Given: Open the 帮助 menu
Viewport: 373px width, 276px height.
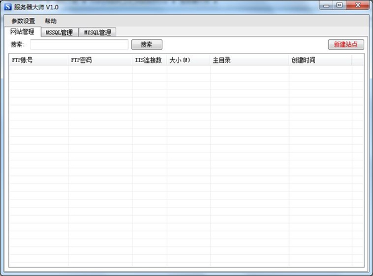Looking at the screenshot, I should (x=51, y=21).
